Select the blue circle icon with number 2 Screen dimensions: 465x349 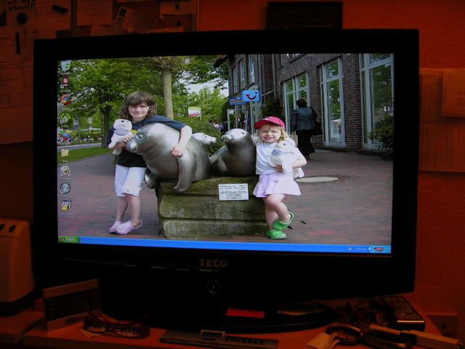(65, 188)
